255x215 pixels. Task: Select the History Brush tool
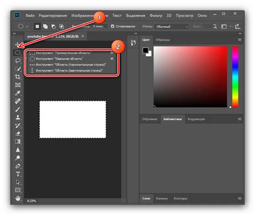tap(18, 126)
